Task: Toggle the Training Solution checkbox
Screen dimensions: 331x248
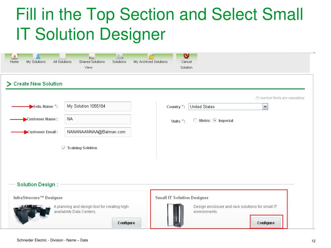Action: [64, 148]
